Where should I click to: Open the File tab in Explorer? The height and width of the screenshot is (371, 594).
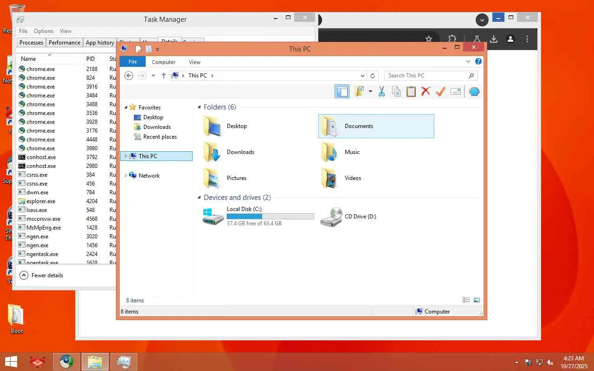132,62
